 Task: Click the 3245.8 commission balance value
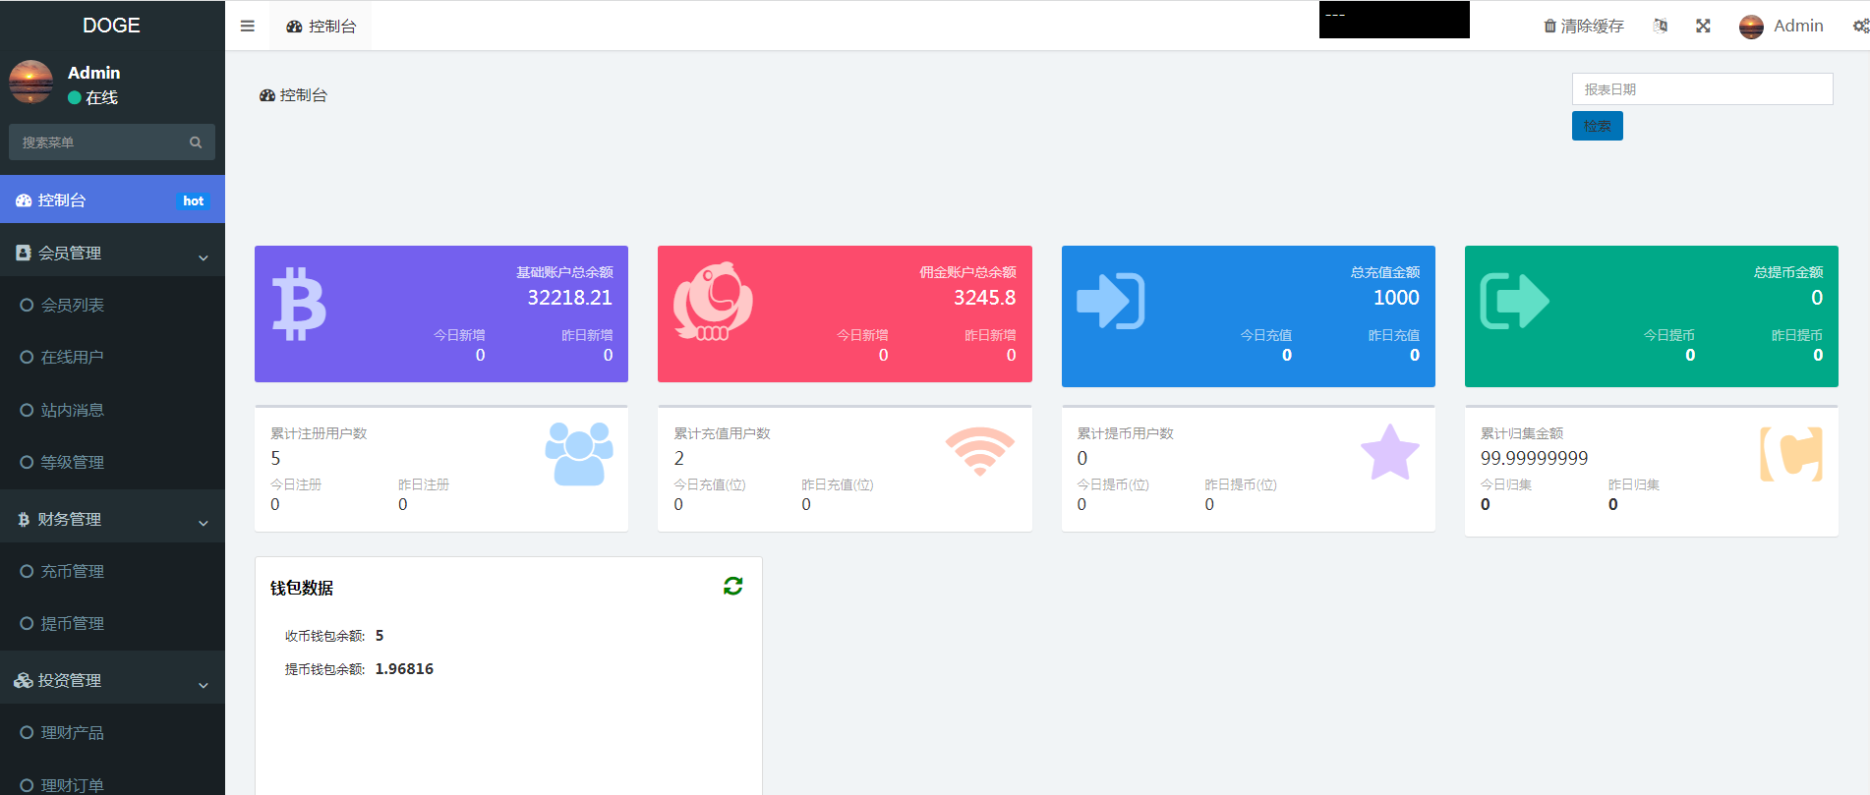coord(985,298)
